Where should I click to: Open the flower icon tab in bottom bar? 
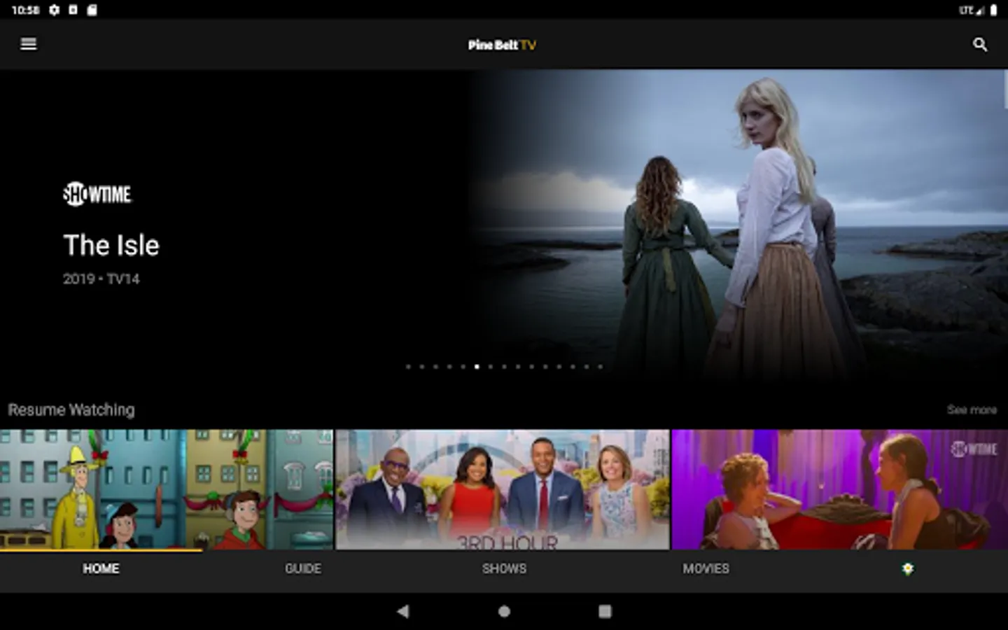tap(908, 569)
